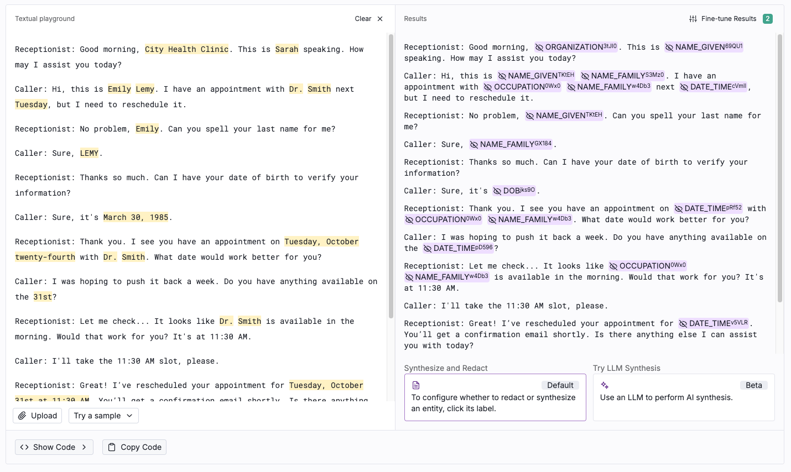
Task: Click the clipboard icon on Copy Code
Action: click(112, 447)
